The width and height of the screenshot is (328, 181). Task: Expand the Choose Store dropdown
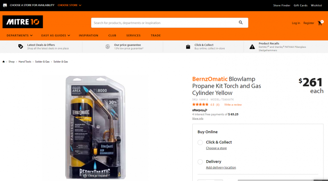click(69, 5)
